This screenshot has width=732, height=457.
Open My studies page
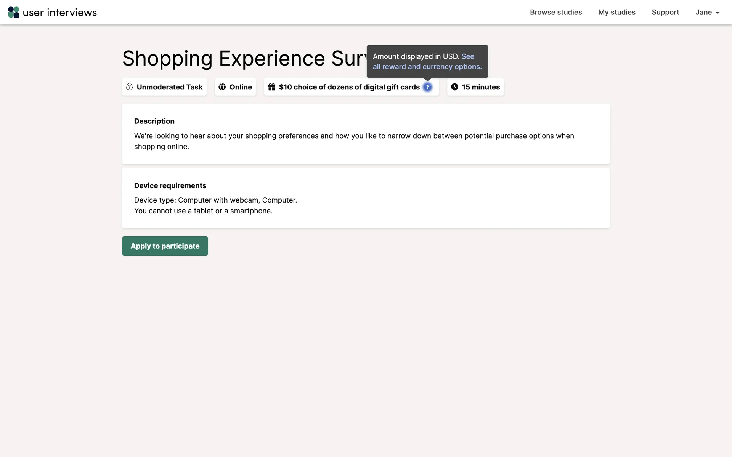point(616,12)
